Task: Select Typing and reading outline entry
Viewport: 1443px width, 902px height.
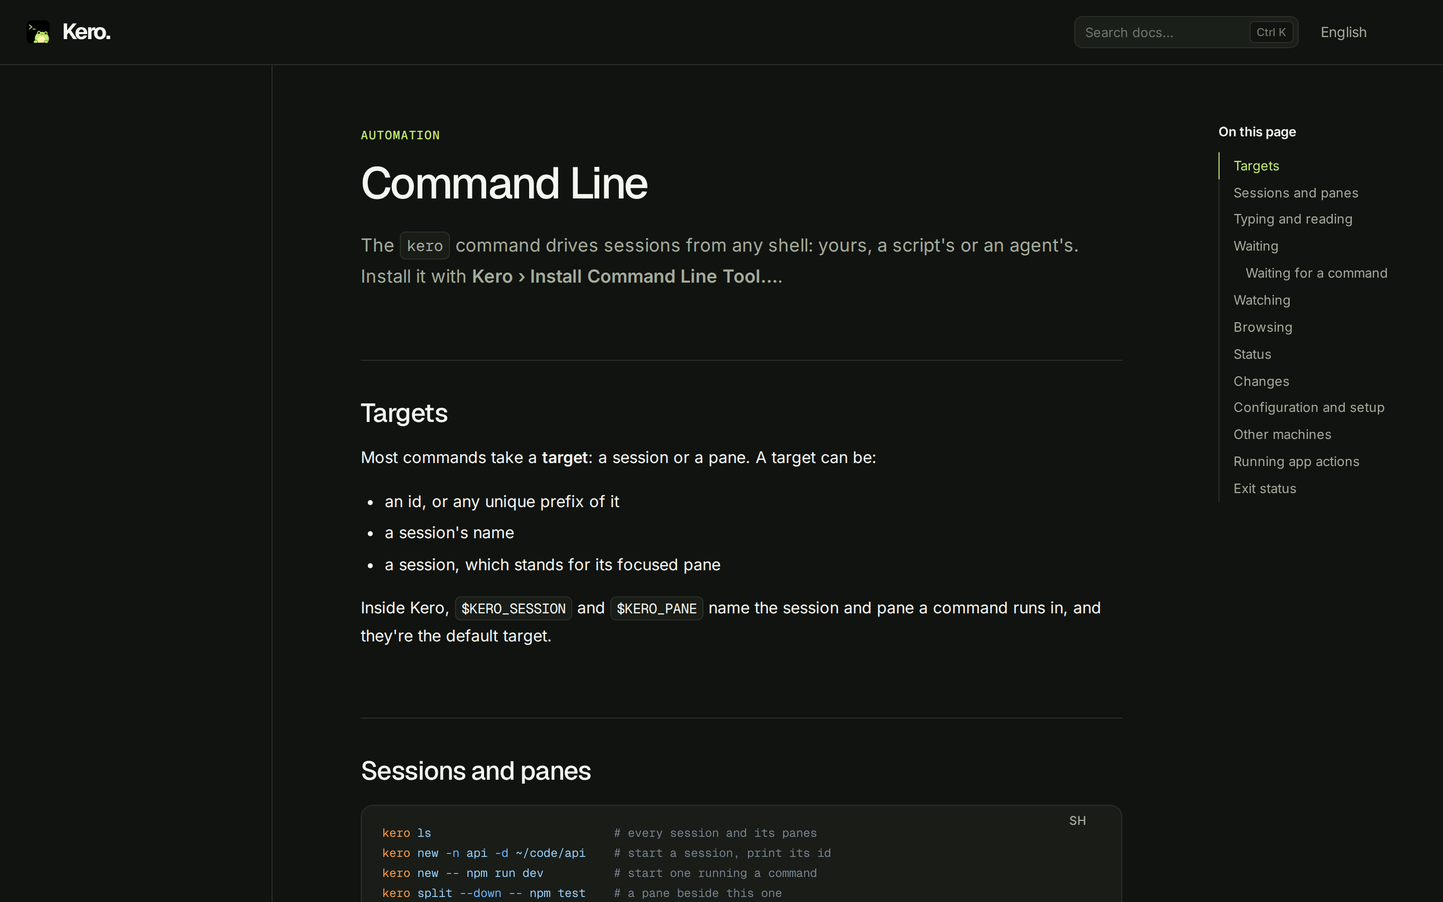Action: pyautogui.click(x=1292, y=219)
